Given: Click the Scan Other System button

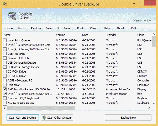Looking at the screenshot, I should pyautogui.click(x=57, y=117).
